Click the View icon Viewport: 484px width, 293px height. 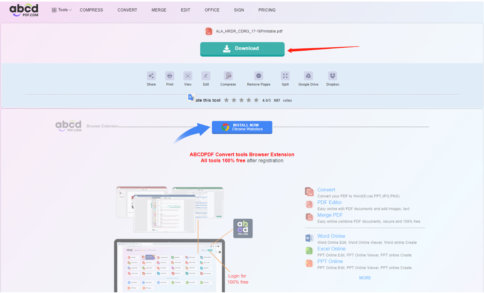pyautogui.click(x=188, y=76)
